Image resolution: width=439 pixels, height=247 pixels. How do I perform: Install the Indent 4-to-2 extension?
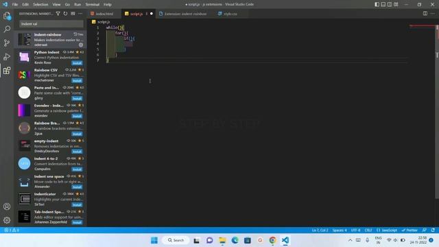click(77, 169)
